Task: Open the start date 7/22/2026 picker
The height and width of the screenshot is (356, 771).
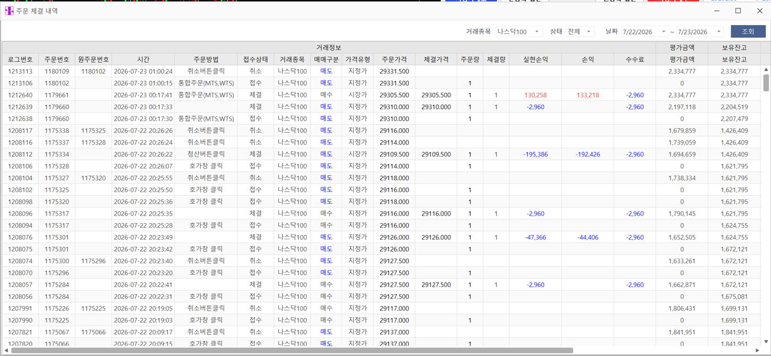Action: (644, 31)
